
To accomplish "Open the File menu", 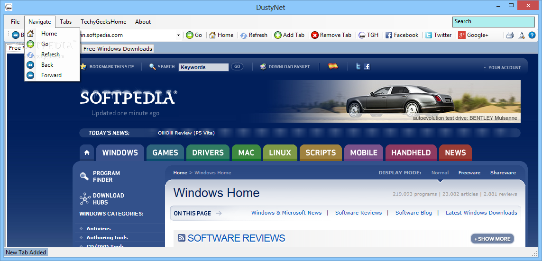I will tap(15, 22).
